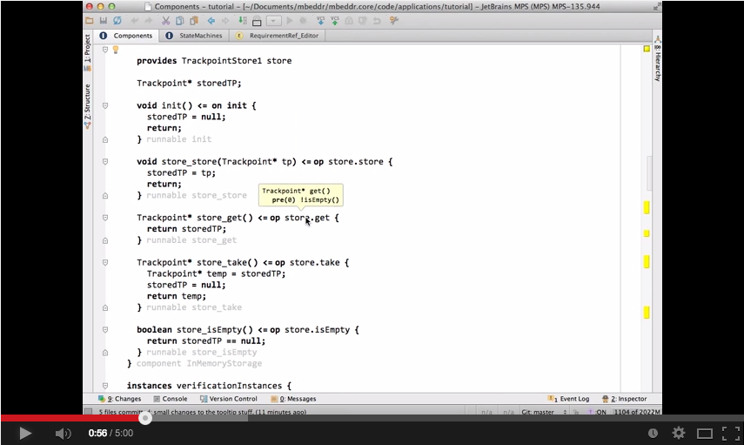Switch to the StateMachines tab
Image resolution: width=744 pixels, height=445 pixels.
click(x=199, y=36)
